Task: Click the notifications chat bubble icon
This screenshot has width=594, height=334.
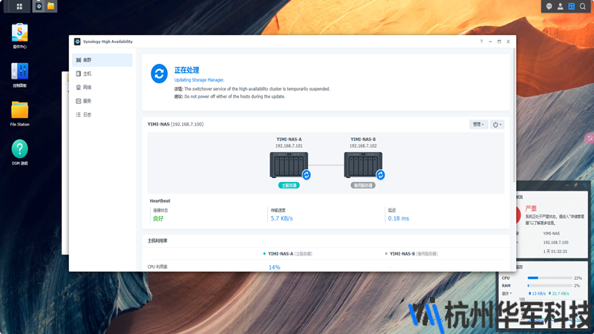Action: point(549,7)
